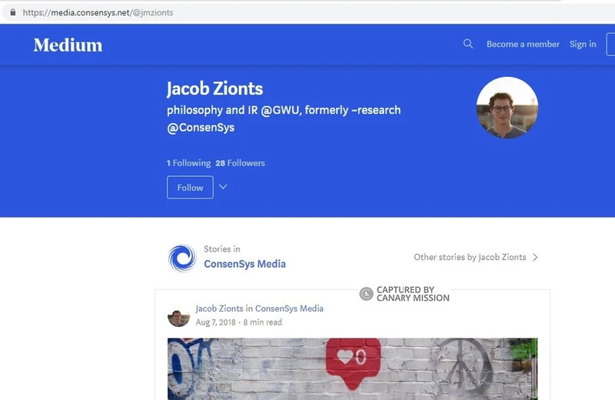Expand the chevron next to Follow
The image size is (615, 400).
[223, 187]
